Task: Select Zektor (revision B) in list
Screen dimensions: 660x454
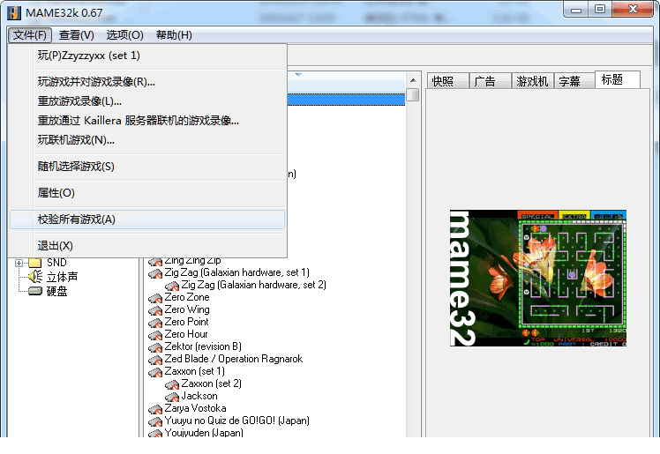Action: [x=203, y=346]
